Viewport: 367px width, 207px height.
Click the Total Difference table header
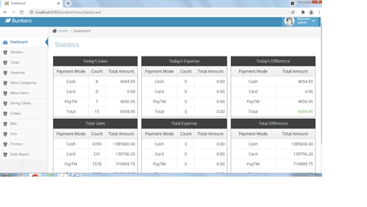click(x=273, y=124)
